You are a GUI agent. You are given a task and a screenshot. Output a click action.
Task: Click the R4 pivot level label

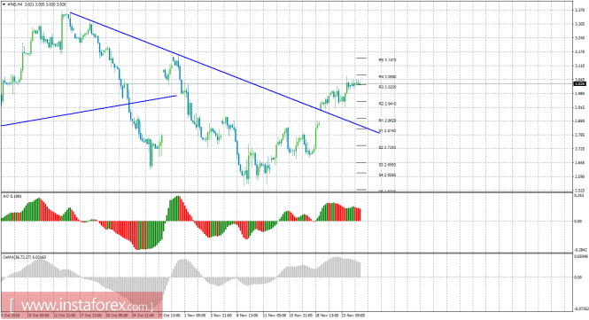click(387, 77)
